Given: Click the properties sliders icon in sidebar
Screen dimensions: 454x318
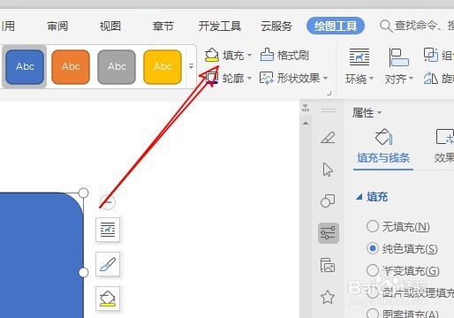Looking at the screenshot, I should click(x=329, y=233).
